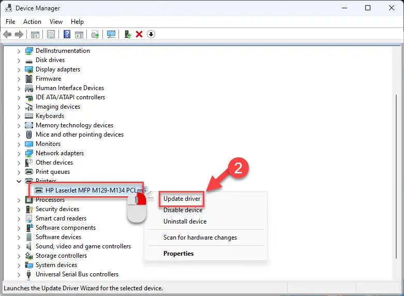Choose Scan for hardware changes in context menu
Viewport: 404px width, 296px height.
click(200, 238)
